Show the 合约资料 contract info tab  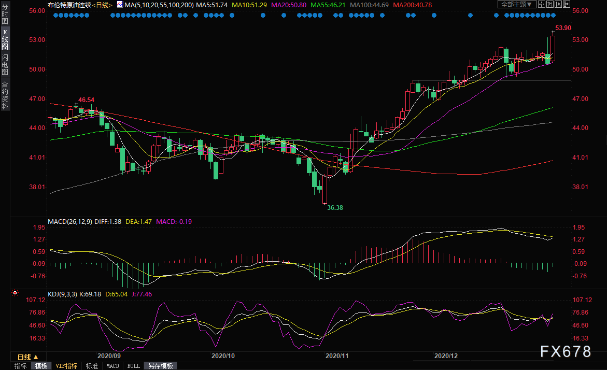[x=5, y=95]
